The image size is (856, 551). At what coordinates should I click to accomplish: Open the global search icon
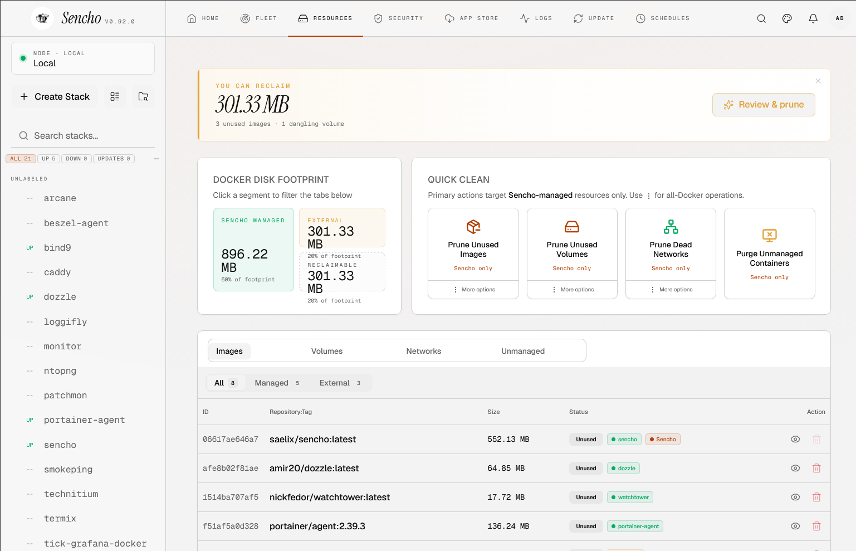(x=761, y=18)
